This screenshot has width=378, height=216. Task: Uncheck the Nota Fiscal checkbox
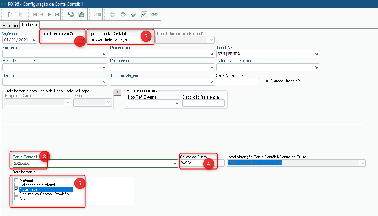point(16,189)
